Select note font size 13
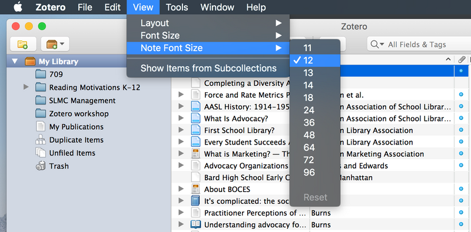 tap(315, 73)
